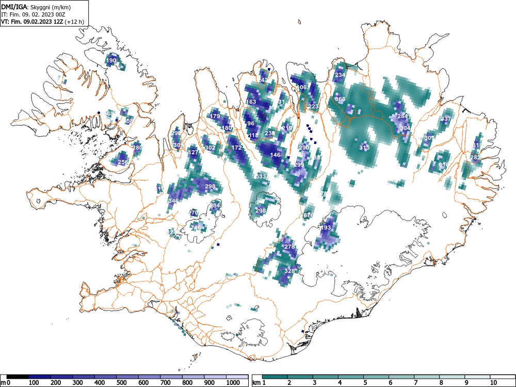Click the visibility value 256 on the map
Image resolution: width=516 pixels, height=387 pixels.
pyautogui.click(x=123, y=162)
